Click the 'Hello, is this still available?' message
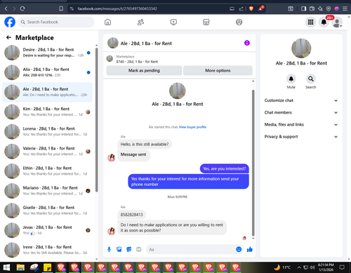The height and width of the screenshot is (273, 351). pyautogui.click(x=145, y=144)
